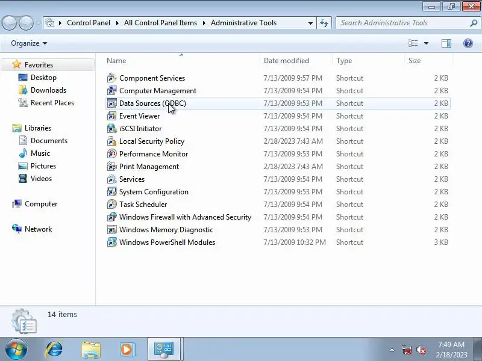Open the Windows Start orb
The height and width of the screenshot is (361, 482).
coord(16,349)
